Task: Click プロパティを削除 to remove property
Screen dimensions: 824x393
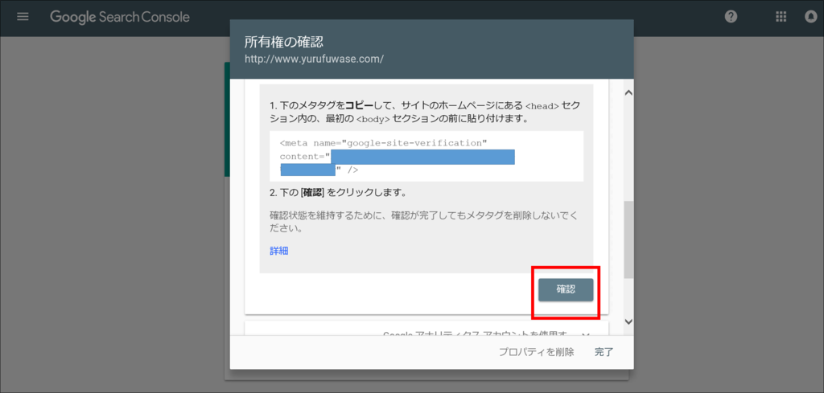Action: coord(536,352)
